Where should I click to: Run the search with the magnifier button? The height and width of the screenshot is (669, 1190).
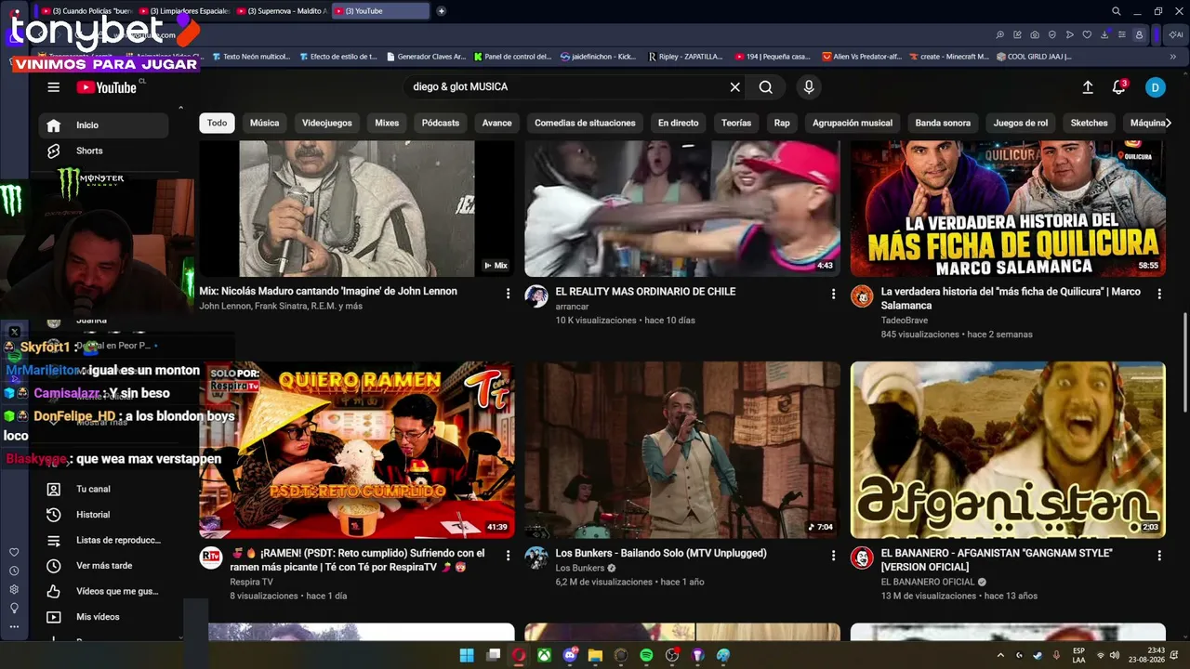pos(765,87)
